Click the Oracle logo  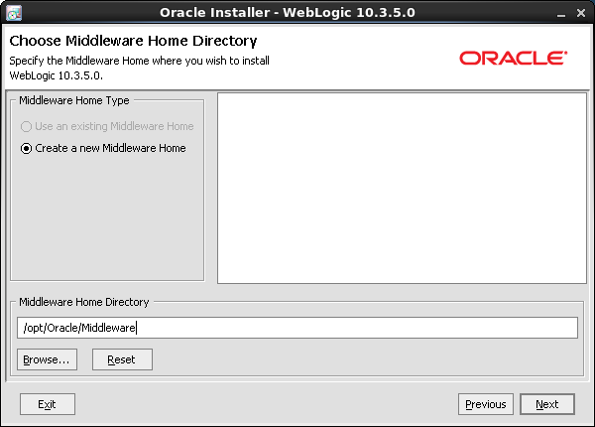coord(514,59)
